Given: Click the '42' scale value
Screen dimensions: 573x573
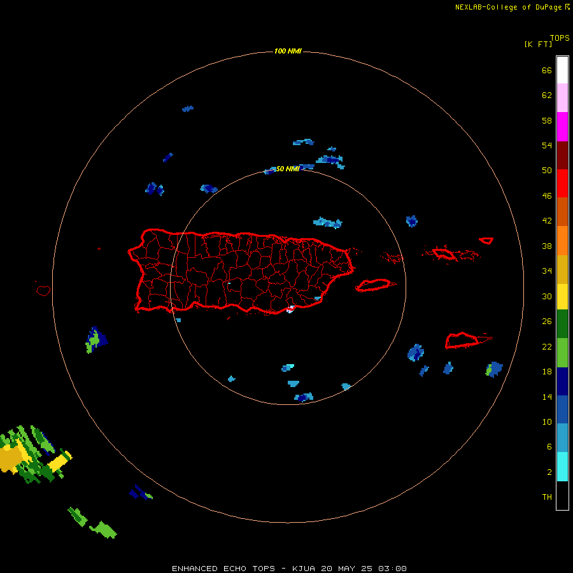Looking at the screenshot, I should (x=547, y=221).
